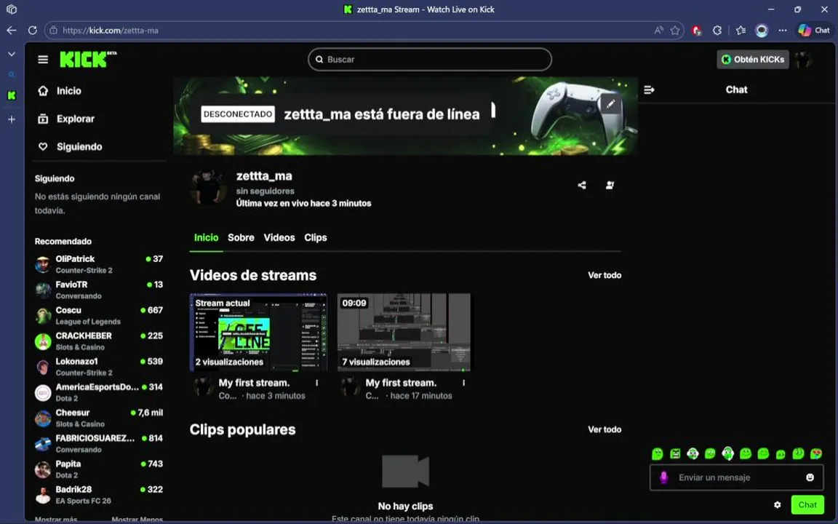Click the browser address bar URL
This screenshot has height=524, width=838.
click(111, 31)
